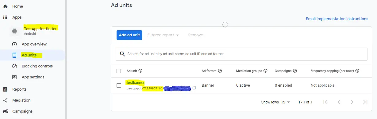Screen dimensions: 377x119
Task: Open App overview gauge icon
Action: 14,44
